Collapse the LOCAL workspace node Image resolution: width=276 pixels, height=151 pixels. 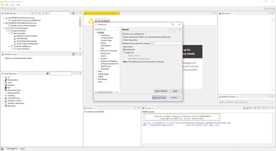click(4, 28)
